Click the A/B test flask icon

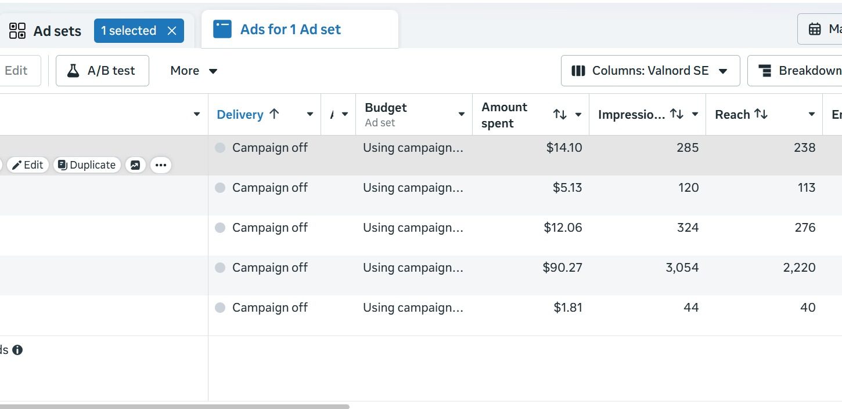73,71
